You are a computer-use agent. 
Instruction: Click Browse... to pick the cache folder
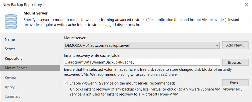[235, 62]
